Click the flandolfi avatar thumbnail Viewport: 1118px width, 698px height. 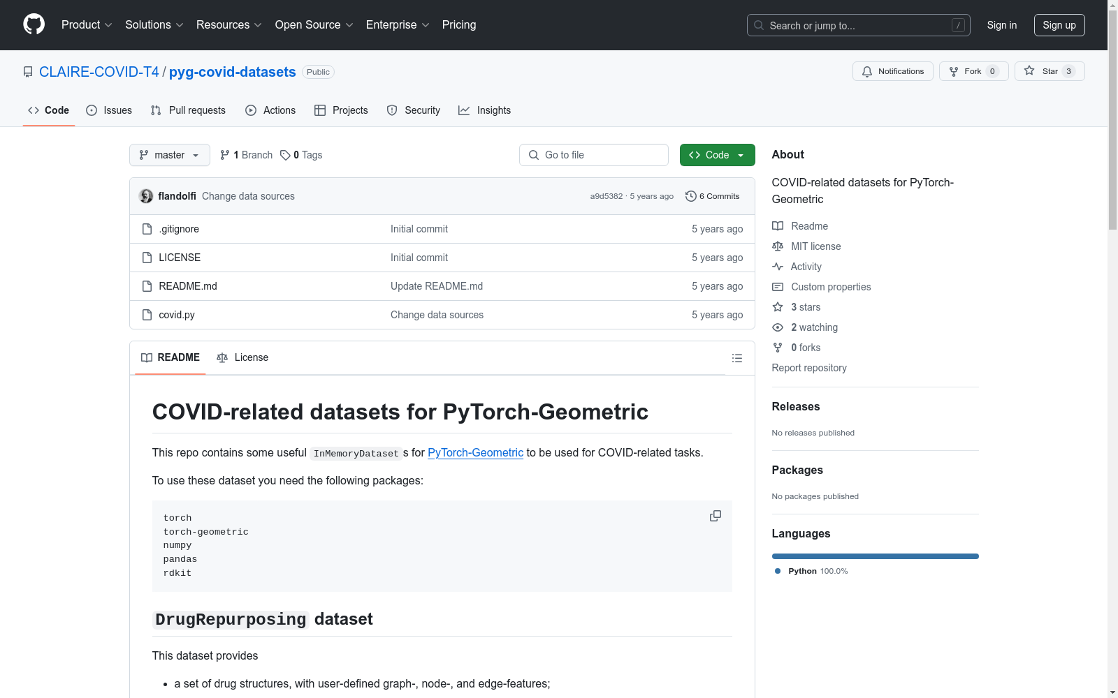[x=146, y=196]
